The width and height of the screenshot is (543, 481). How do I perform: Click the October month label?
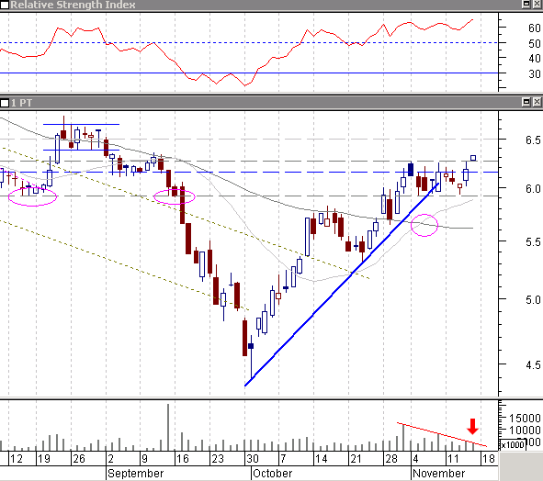point(273,474)
